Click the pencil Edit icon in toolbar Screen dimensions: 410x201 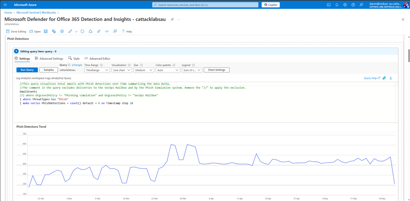tap(70, 32)
